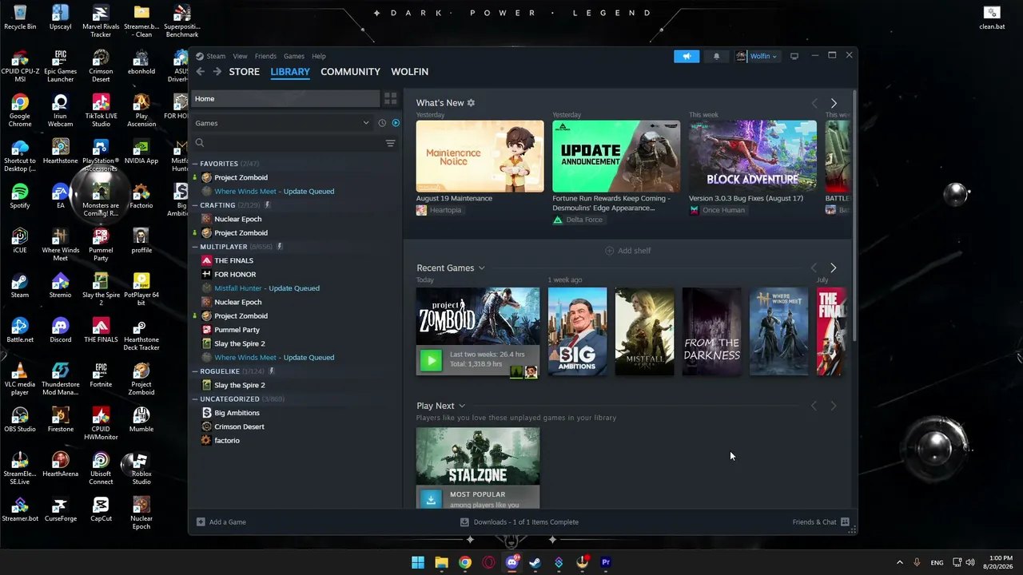Open Premiere Pro from the taskbar
The height and width of the screenshot is (575, 1023).
(606, 562)
